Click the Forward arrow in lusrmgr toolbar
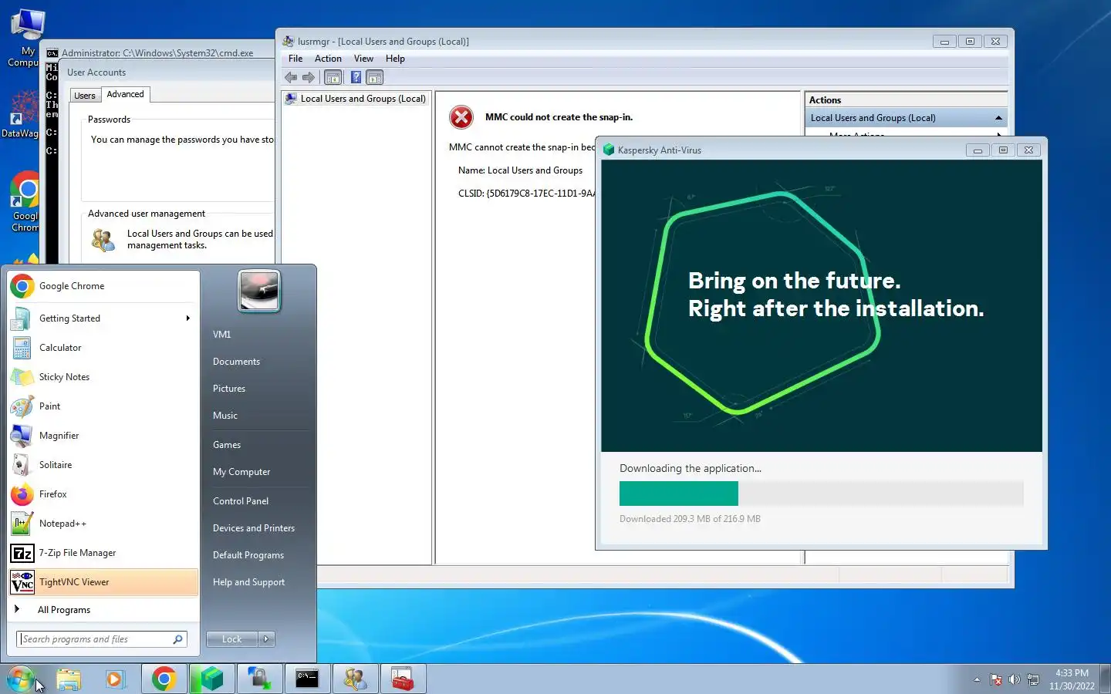1111x694 pixels. point(309,77)
